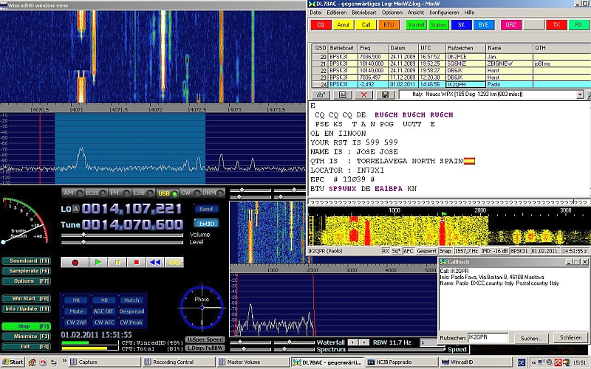Image resolution: width=591 pixels, height=369 pixels.
Task: Start recording with the red record button
Action: pos(75,263)
